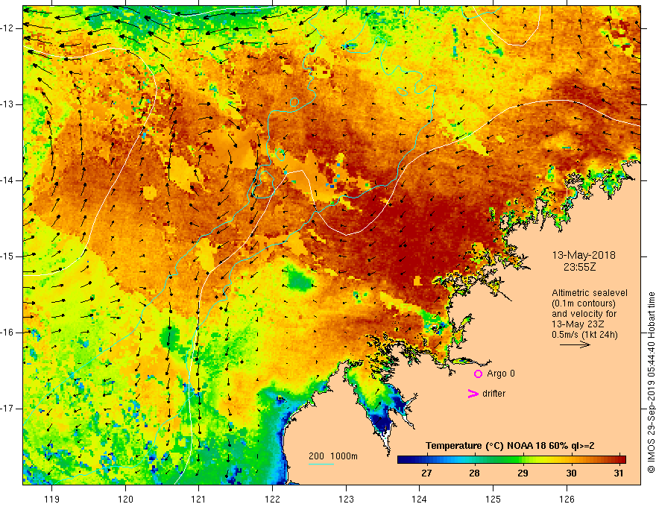Click the longitude label '120'
The height and width of the screenshot is (507, 656).
click(x=125, y=499)
